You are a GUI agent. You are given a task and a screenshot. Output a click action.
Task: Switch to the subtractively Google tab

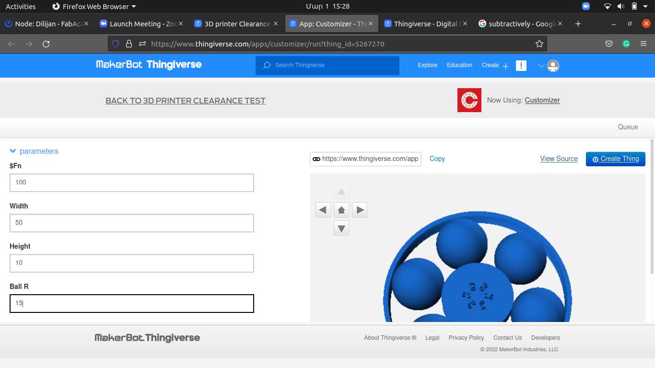(521, 23)
